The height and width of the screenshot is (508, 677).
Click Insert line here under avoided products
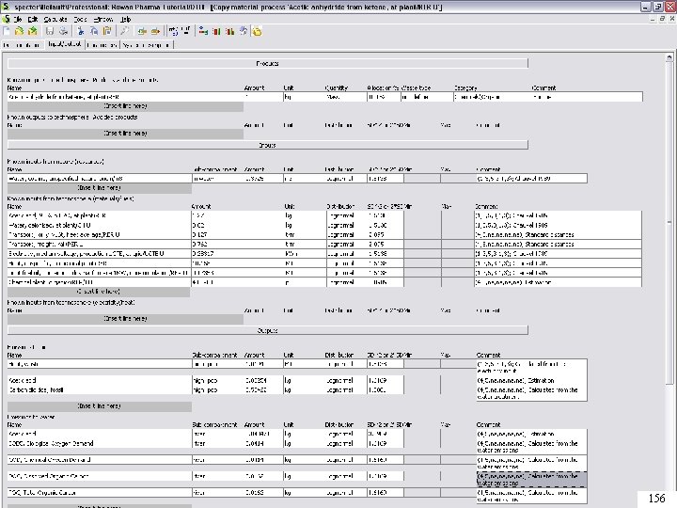pos(126,133)
